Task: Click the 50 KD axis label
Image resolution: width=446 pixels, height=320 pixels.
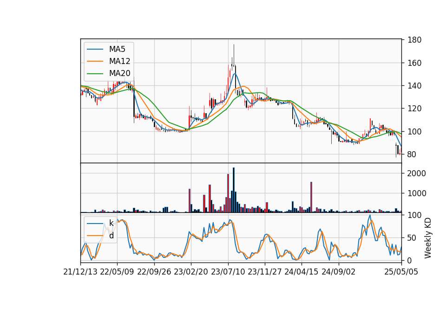Action: coord(412,237)
